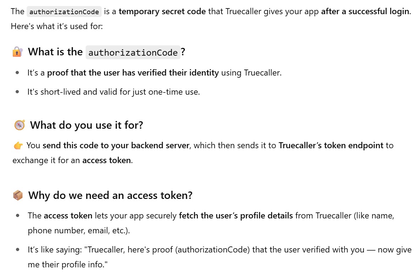Screen dimensions: 420x278
Task: Click the authorizationCode code chip in the first sentence
Action: [x=64, y=12]
